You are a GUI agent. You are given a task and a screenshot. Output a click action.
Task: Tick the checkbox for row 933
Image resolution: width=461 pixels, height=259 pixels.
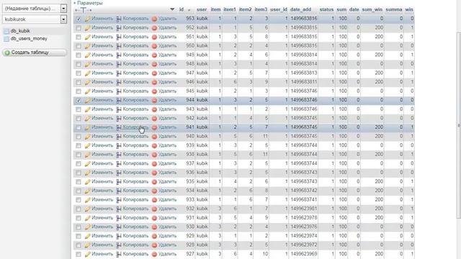click(x=79, y=200)
